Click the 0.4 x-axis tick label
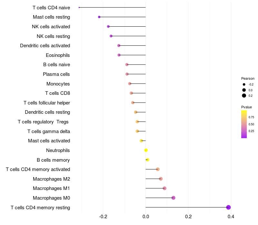The height and width of the screenshot is (225, 258). click(x=231, y=217)
